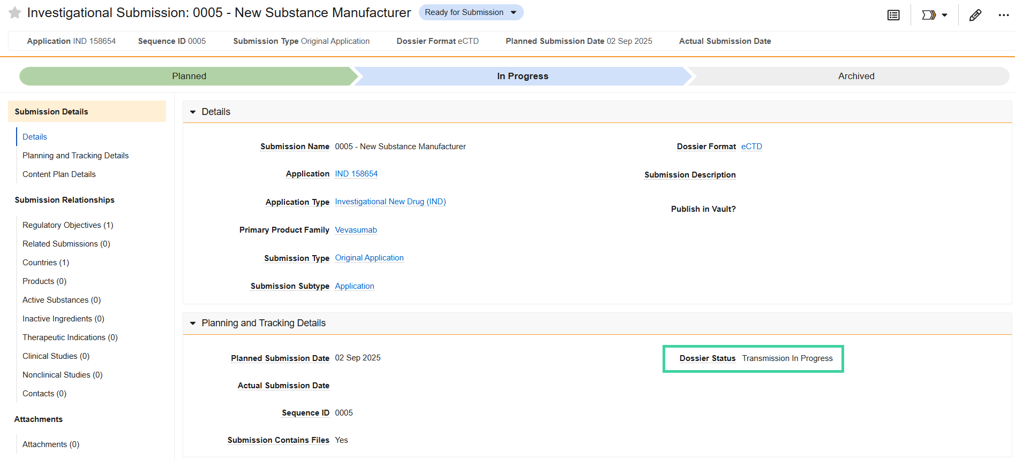Open Contacts (0) in sidebar

pyautogui.click(x=44, y=394)
